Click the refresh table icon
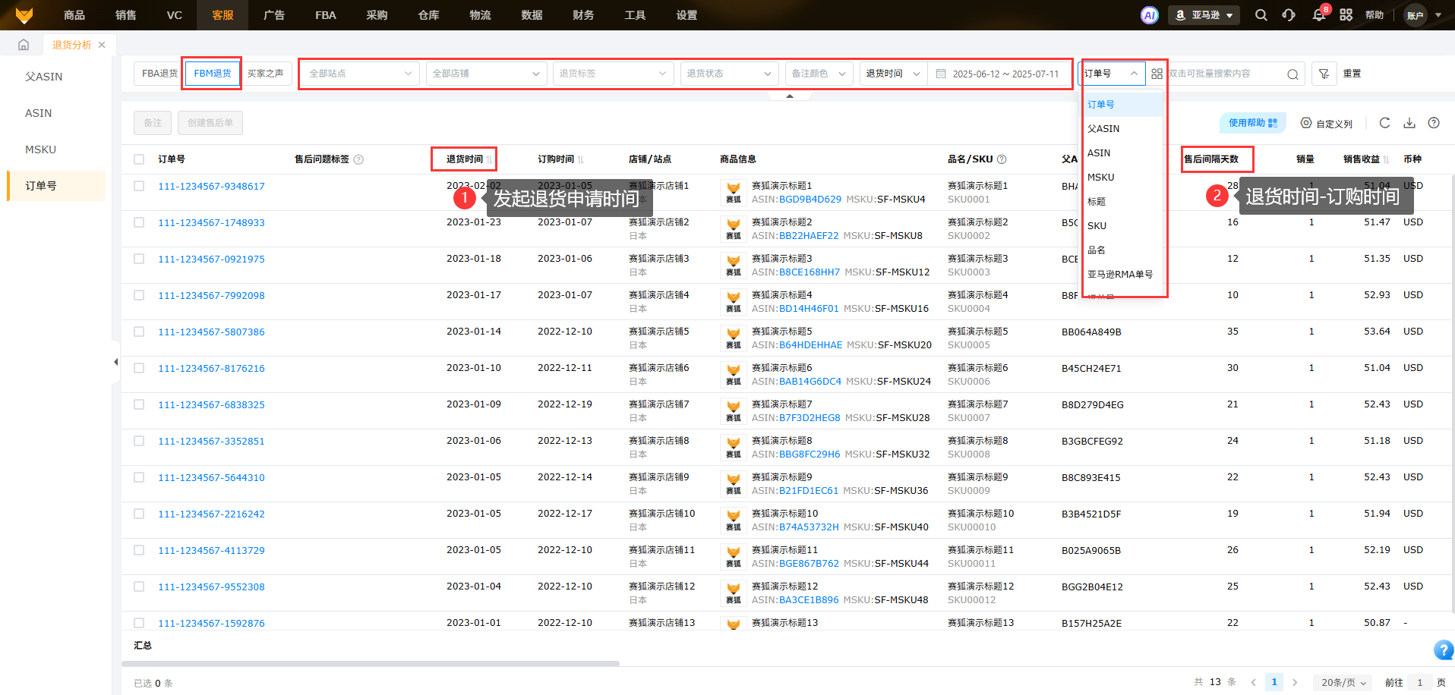This screenshot has height=695, width=1455. [x=1384, y=123]
